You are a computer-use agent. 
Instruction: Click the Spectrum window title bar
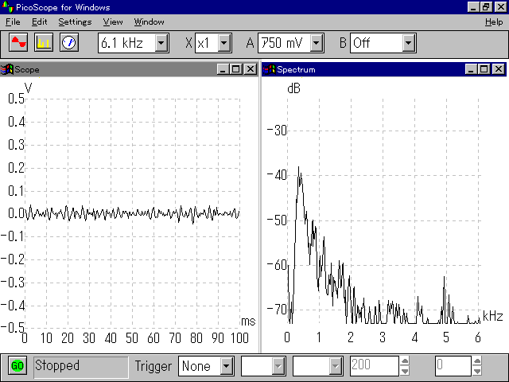384,69
